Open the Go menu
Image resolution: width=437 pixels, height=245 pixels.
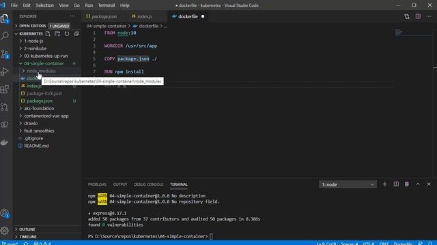76,5
